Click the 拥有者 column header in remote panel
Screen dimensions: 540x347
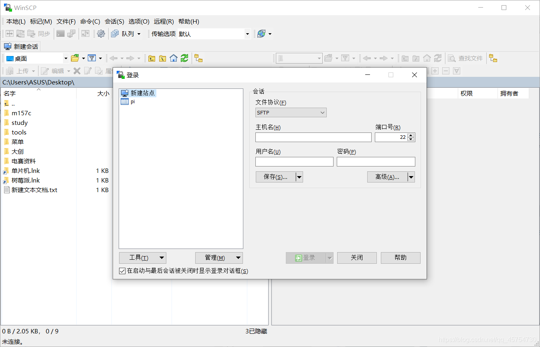coord(513,93)
